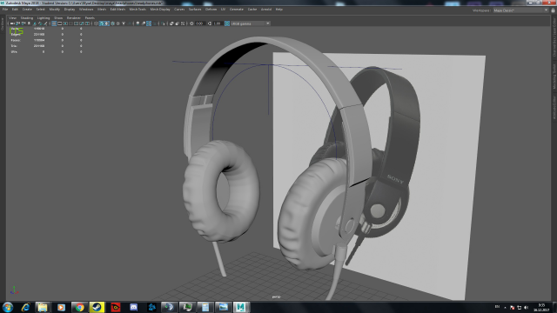Open the Workspace dropdown showing Maya Classic
Image resolution: width=557 pixels, height=313 pixels.
520,10
